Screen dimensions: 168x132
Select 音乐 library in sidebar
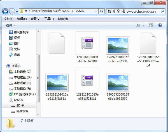(x=15, y=55)
